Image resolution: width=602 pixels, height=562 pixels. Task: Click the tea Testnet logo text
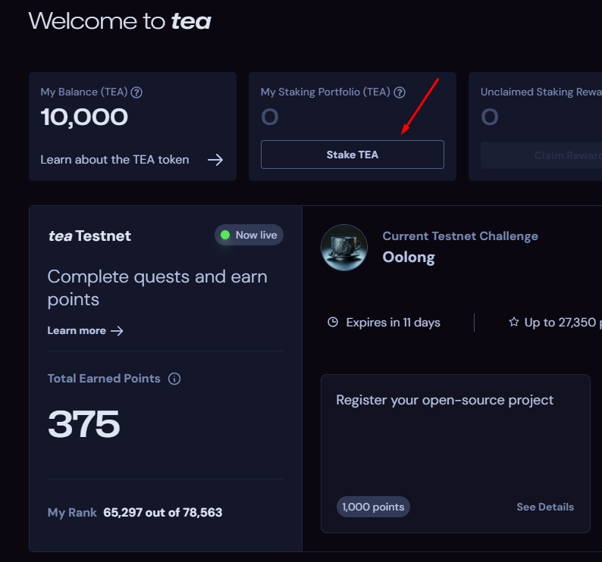point(89,236)
